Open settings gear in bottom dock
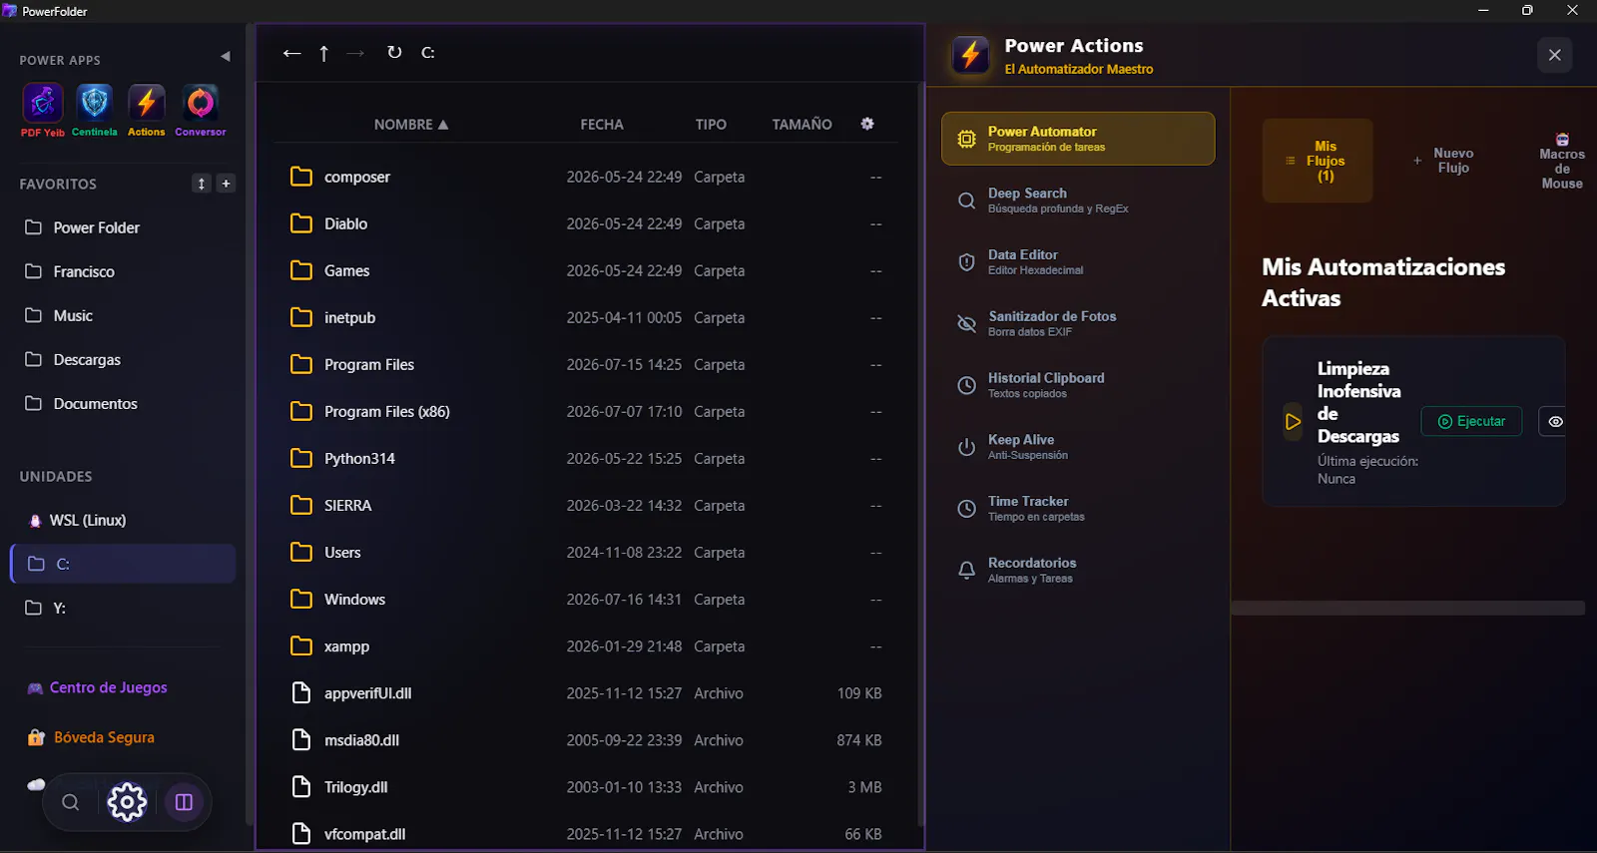1597x853 pixels. 127,802
